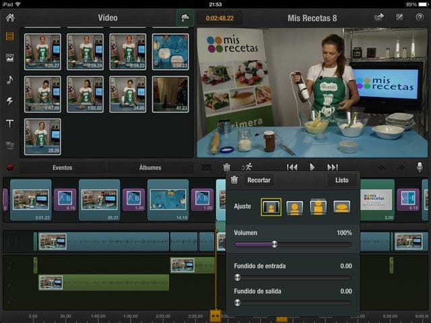Select the 28.26 video clip thumbnail
431x323 pixels.
tap(42, 136)
